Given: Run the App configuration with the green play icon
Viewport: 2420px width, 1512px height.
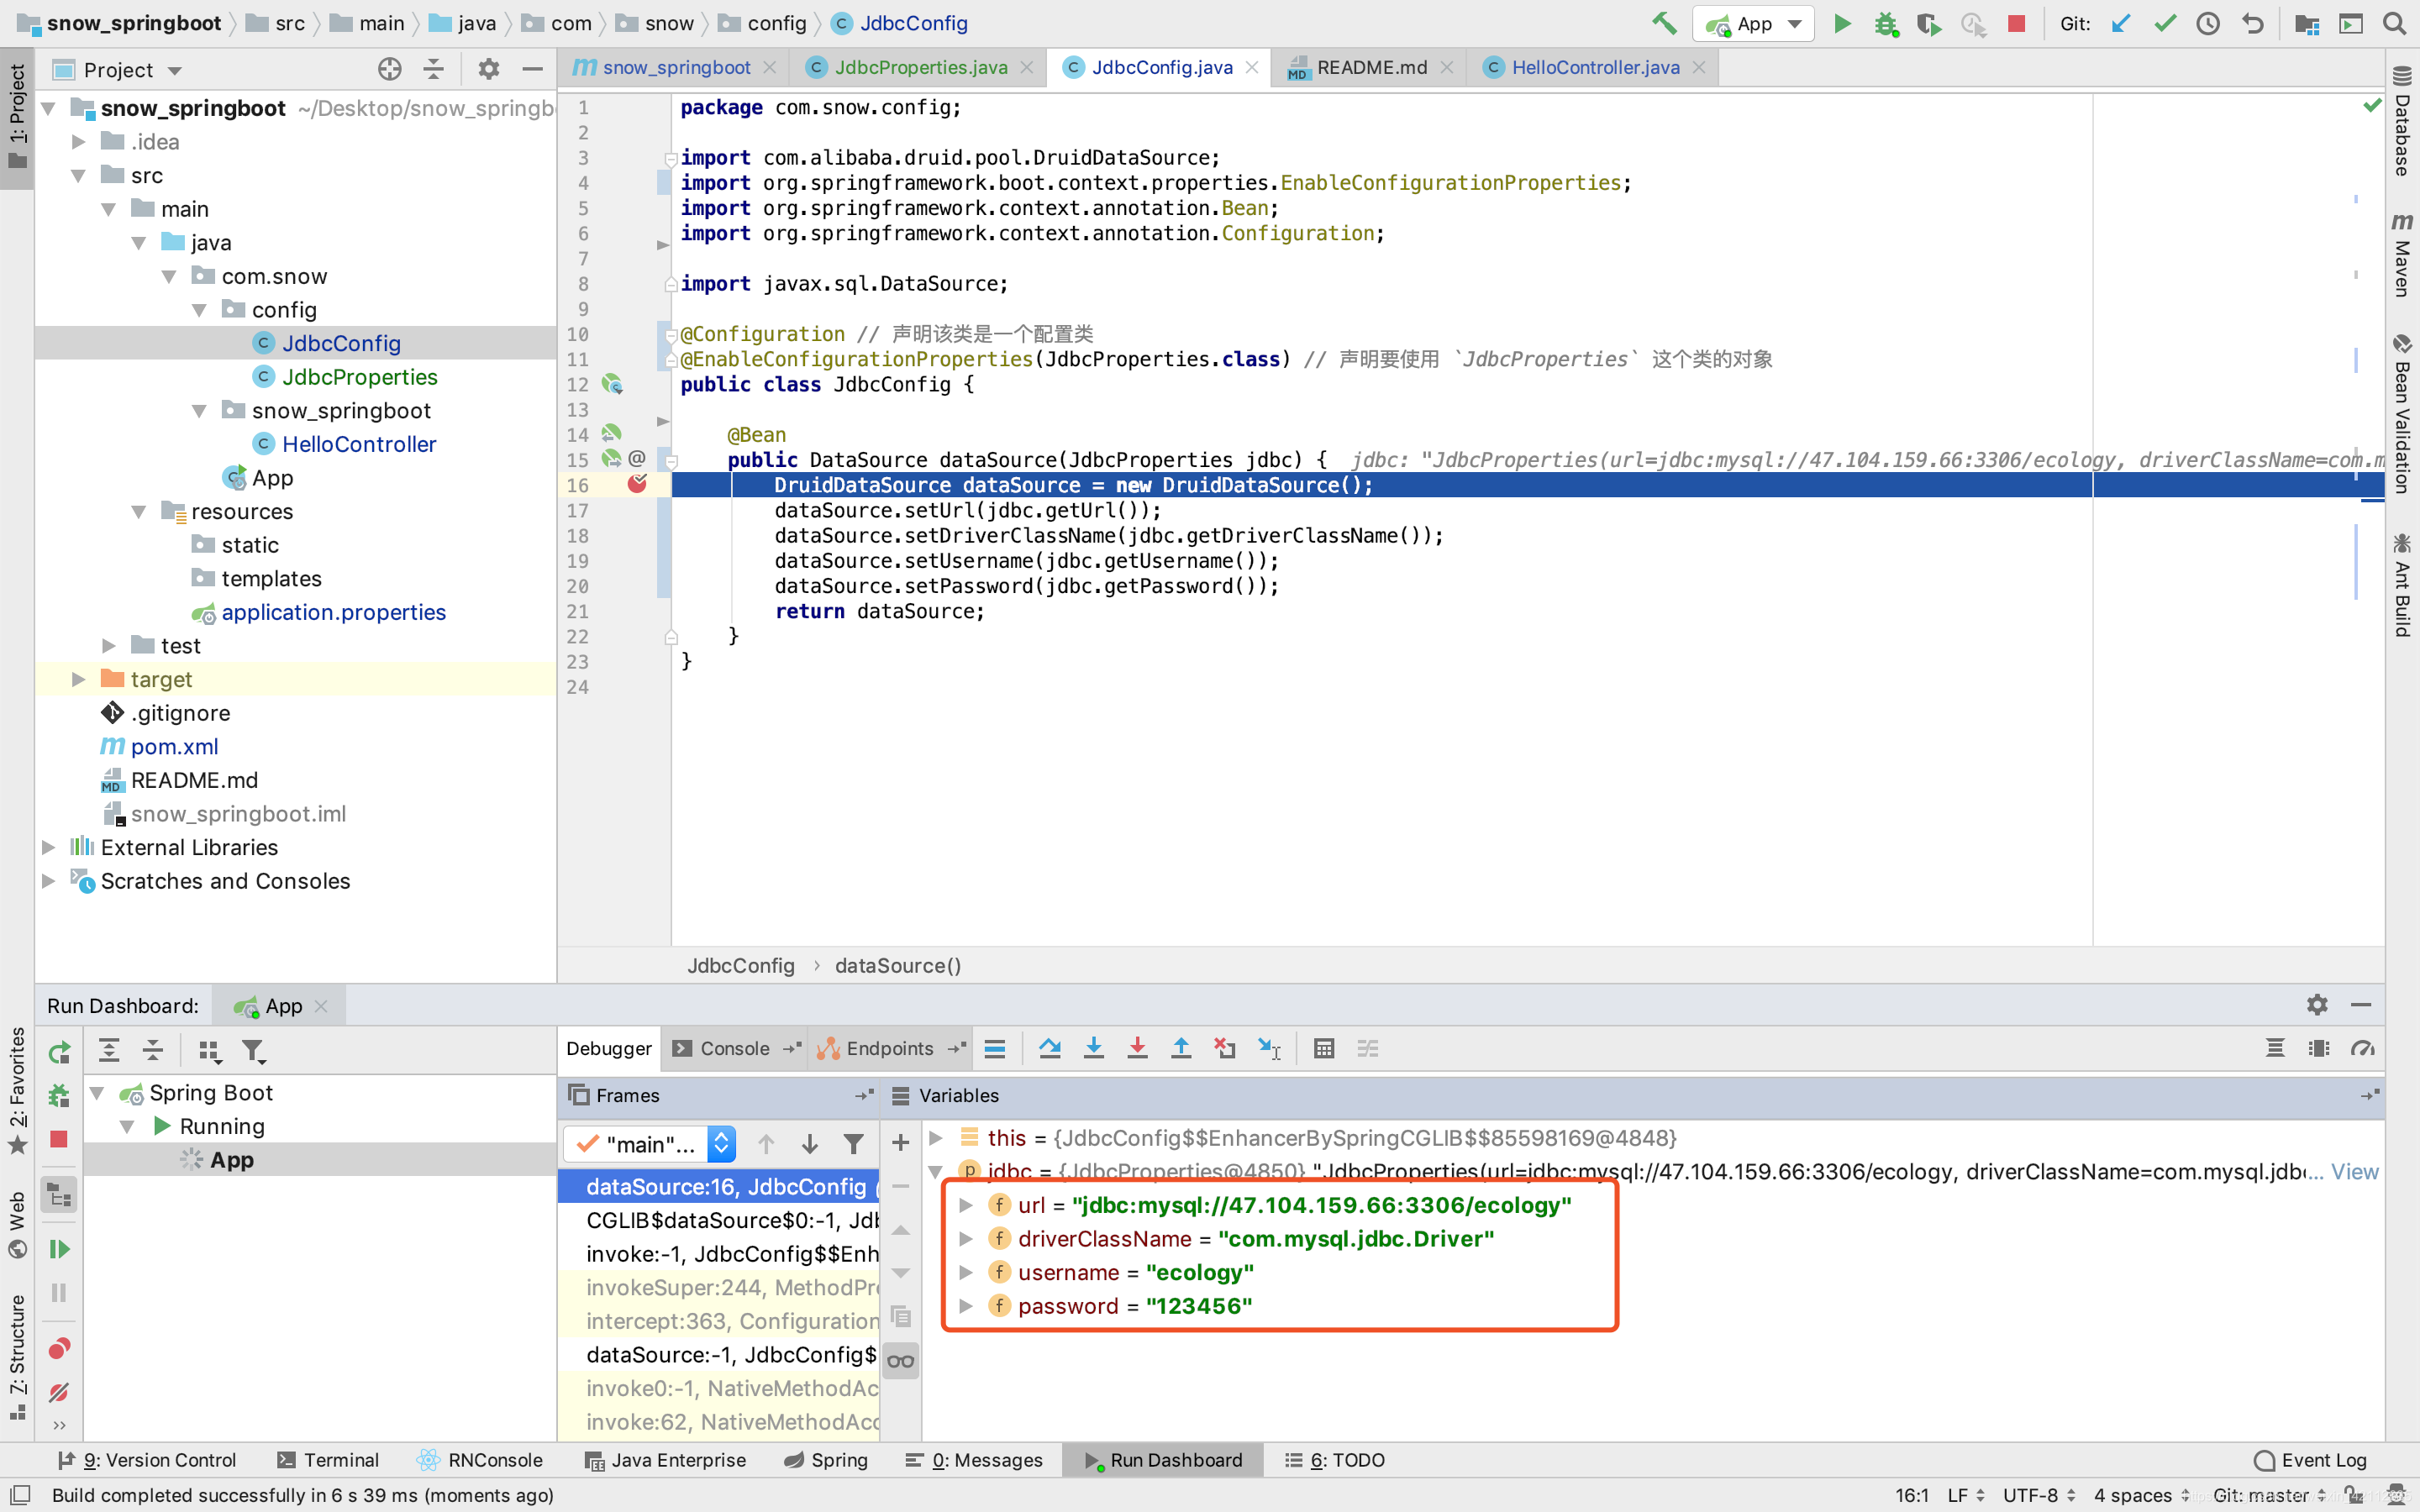Looking at the screenshot, I should [x=1842, y=23].
